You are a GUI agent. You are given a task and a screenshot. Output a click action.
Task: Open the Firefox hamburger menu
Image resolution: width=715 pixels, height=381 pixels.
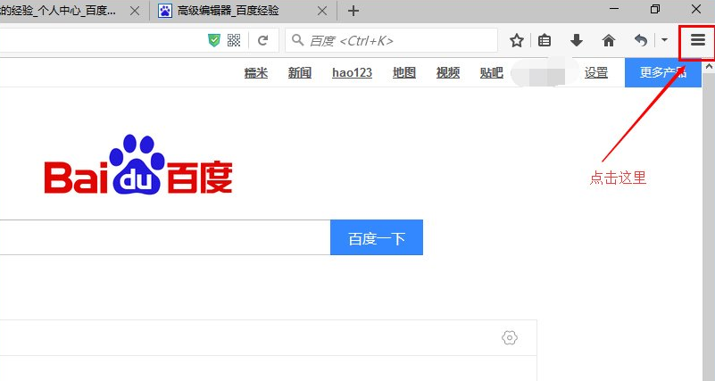pyautogui.click(x=698, y=41)
